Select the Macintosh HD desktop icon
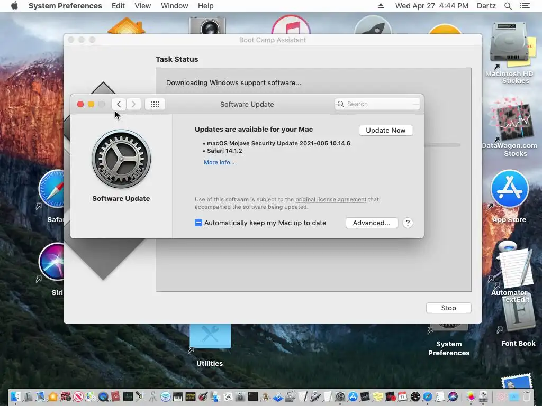The height and width of the screenshot is (406, 542). (509, 43)
